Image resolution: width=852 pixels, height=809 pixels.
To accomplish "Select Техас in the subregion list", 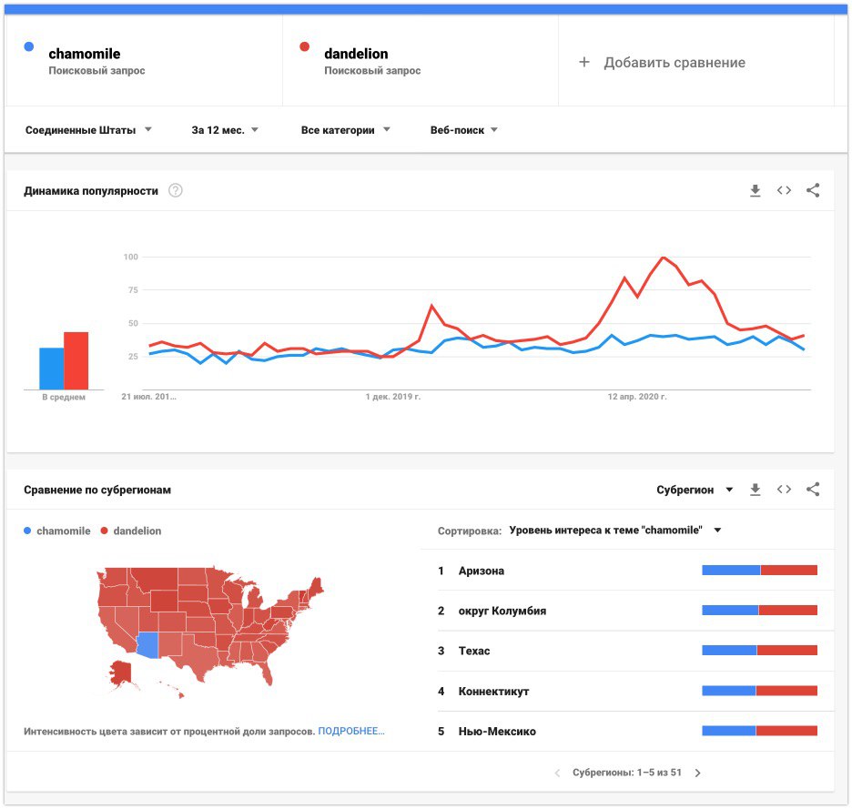I will pos(474,651).
